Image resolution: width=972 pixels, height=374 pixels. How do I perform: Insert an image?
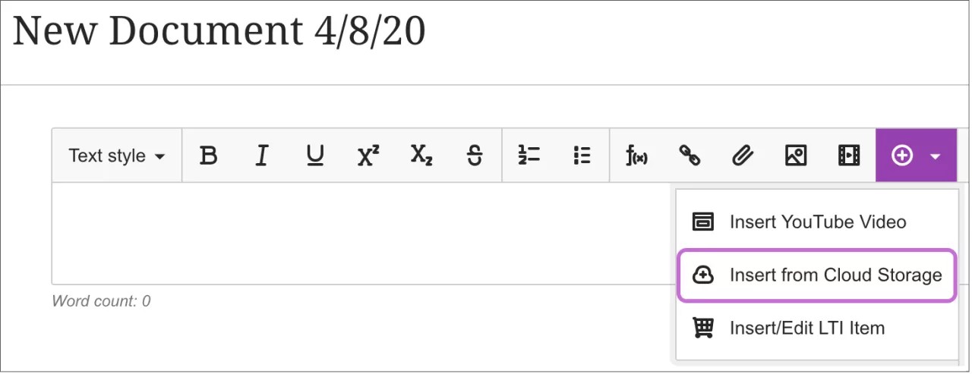point(795,156)
